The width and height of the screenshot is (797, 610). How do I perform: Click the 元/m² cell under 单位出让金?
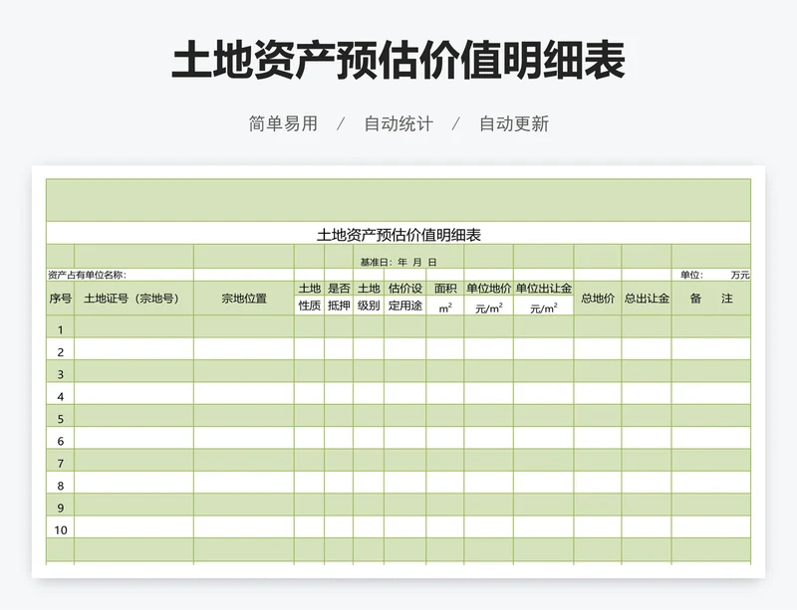[x=543, y=307]
